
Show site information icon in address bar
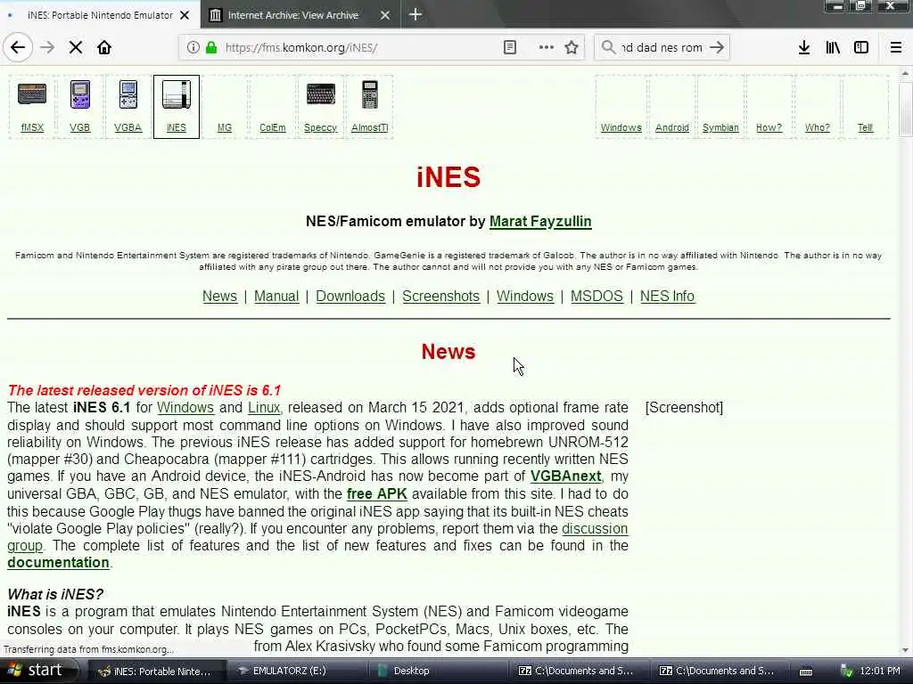(x=193, y=47)
